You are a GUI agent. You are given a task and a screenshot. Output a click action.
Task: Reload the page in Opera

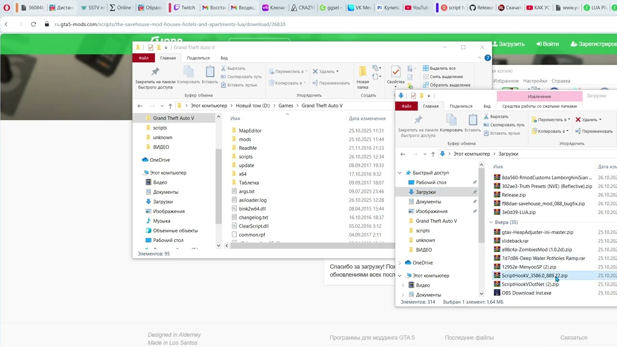click(33, 24)
